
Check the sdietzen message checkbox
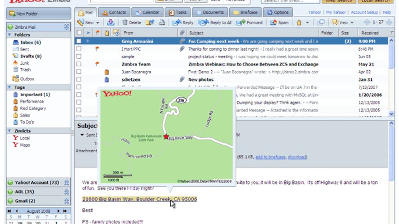79,79
